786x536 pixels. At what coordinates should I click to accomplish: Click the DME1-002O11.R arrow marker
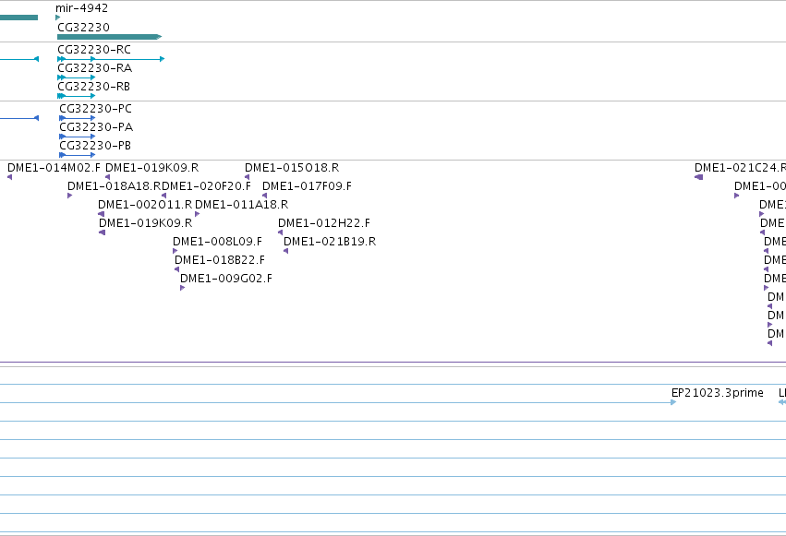(x=102, y=214)
